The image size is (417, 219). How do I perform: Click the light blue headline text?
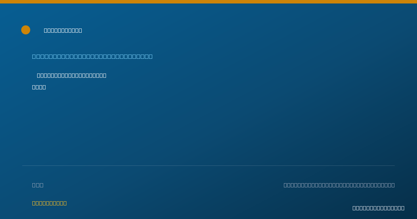tap(92, 56)
